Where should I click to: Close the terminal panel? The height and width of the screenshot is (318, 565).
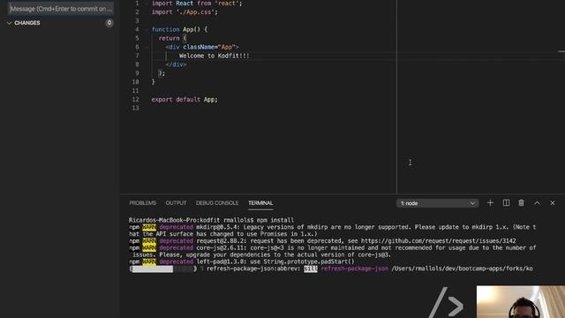553,203
